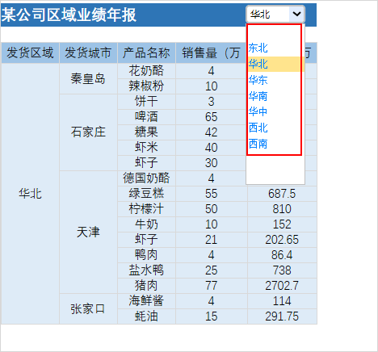Choose the highlighted 华北 option
Screen dimensions: 378x352
[275, 64]
